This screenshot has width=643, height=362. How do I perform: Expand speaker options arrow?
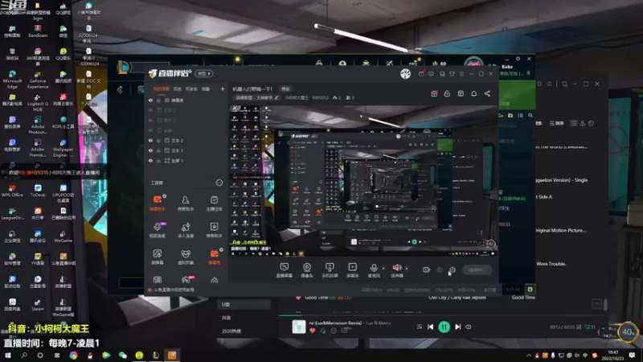point(407,269)
